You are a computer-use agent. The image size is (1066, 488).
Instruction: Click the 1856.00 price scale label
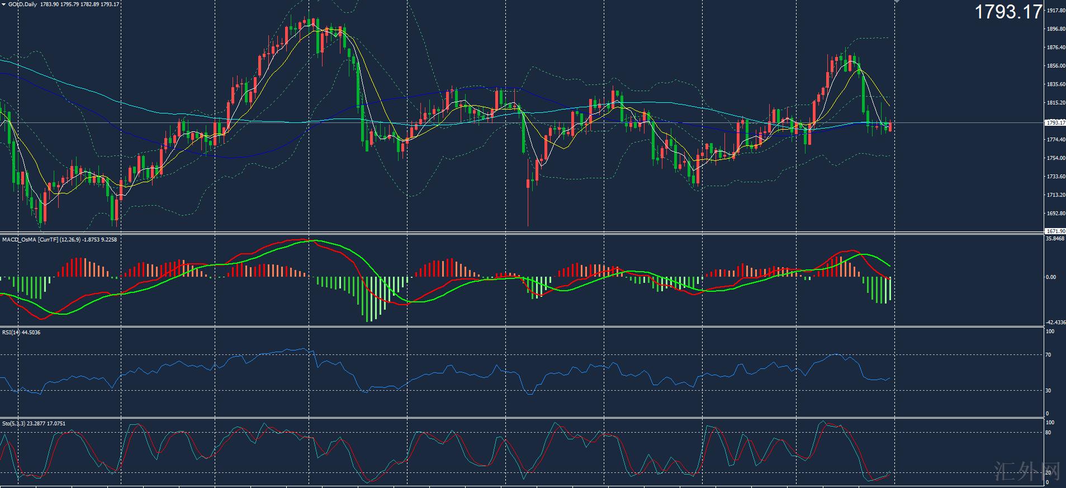tap(1055, 66)
